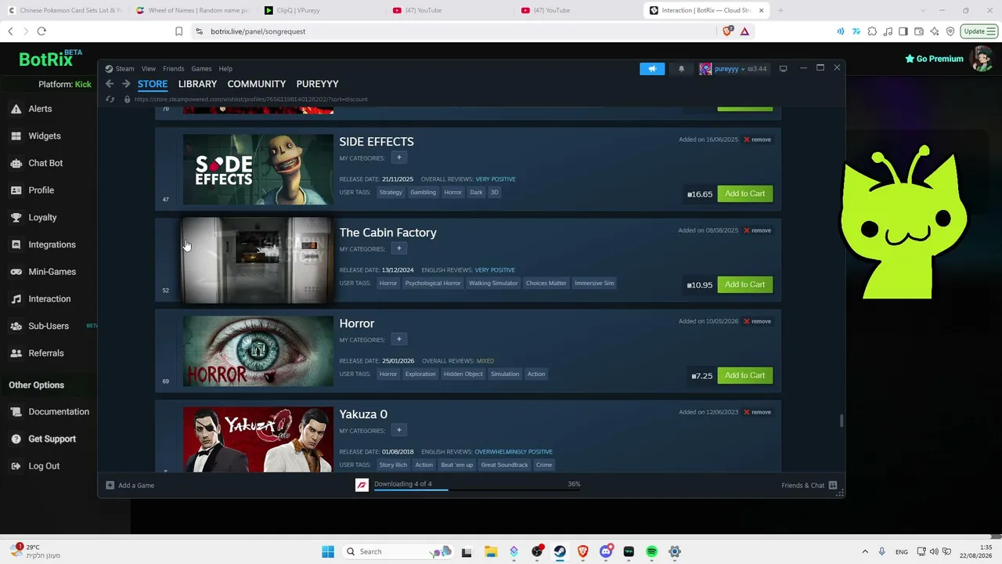Open browser Extensions puzzle icon
This screenshot has width=1002, height=564.
872,31
